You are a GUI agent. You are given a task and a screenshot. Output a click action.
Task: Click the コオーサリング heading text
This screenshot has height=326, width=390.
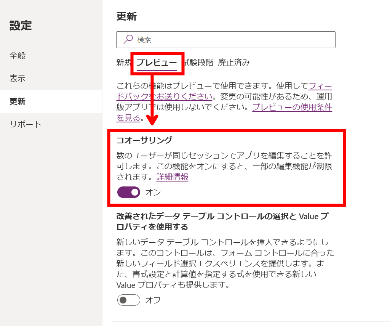(x=144, y=140)
